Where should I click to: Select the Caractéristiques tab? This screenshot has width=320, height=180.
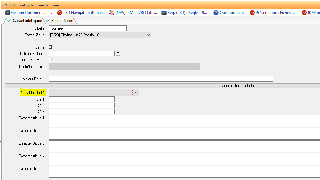point(24,21)
